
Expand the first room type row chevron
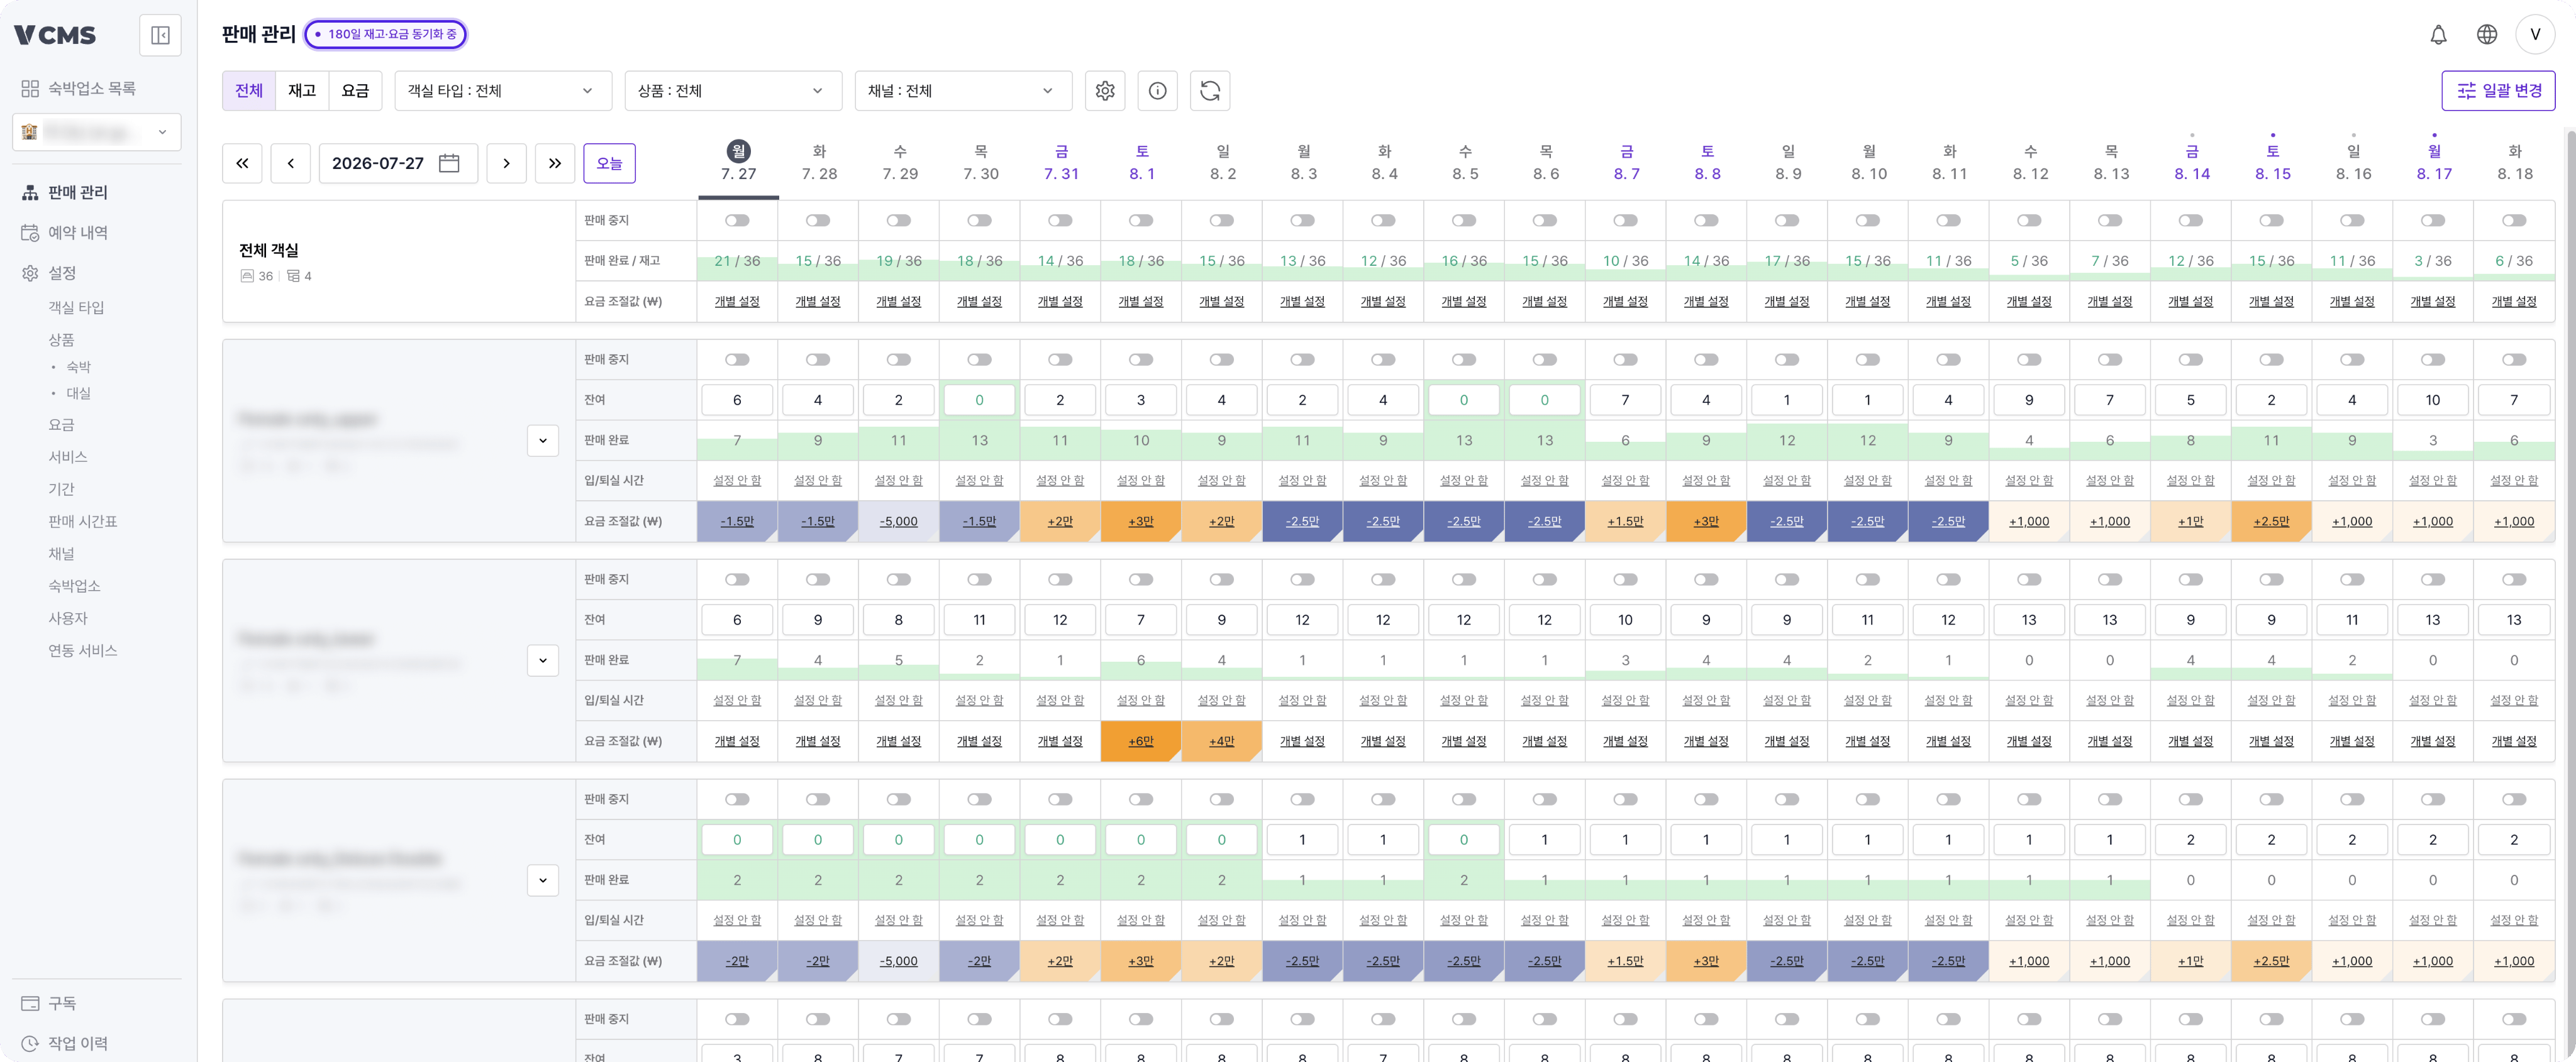coord(543,441)
